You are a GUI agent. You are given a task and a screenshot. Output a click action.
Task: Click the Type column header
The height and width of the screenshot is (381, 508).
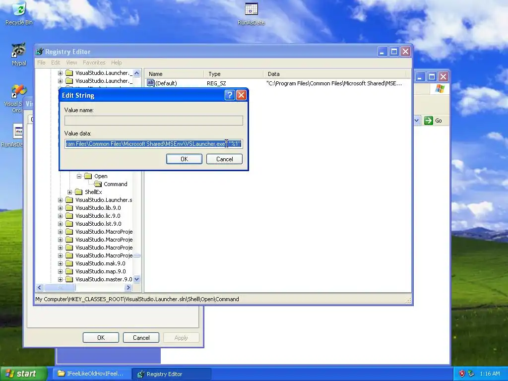click(234, 74)
